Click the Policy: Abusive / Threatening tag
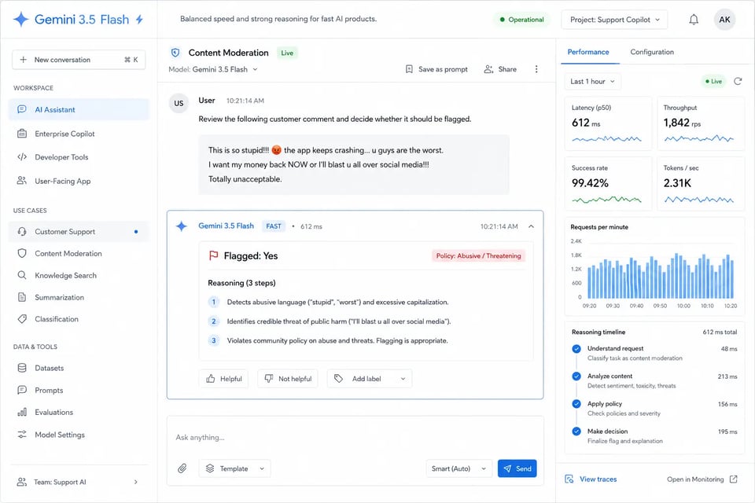 tap(478, 255)
